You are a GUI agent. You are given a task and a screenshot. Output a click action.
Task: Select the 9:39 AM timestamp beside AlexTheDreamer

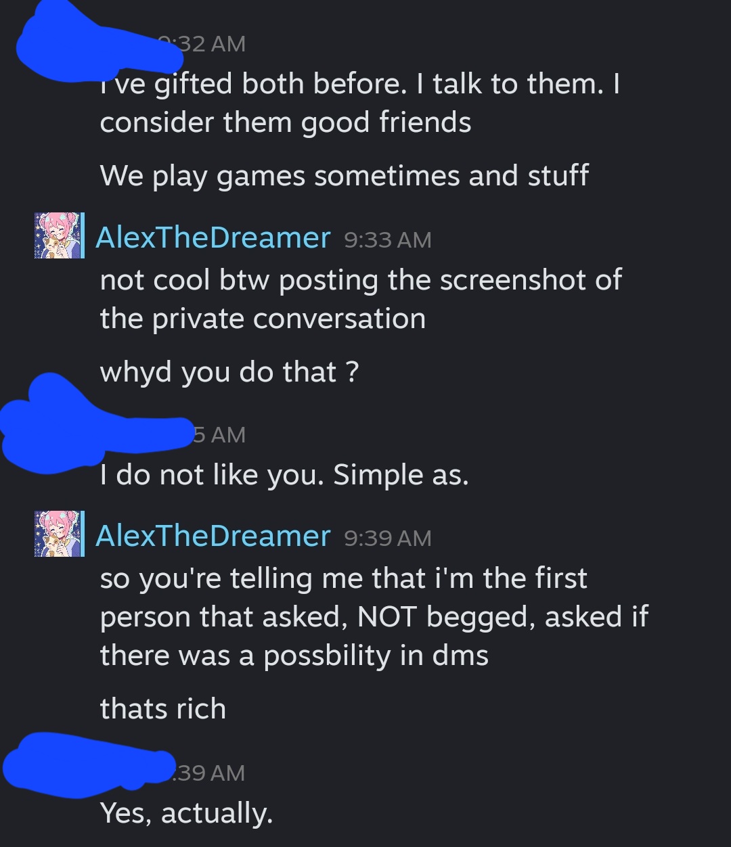(387, 539)
